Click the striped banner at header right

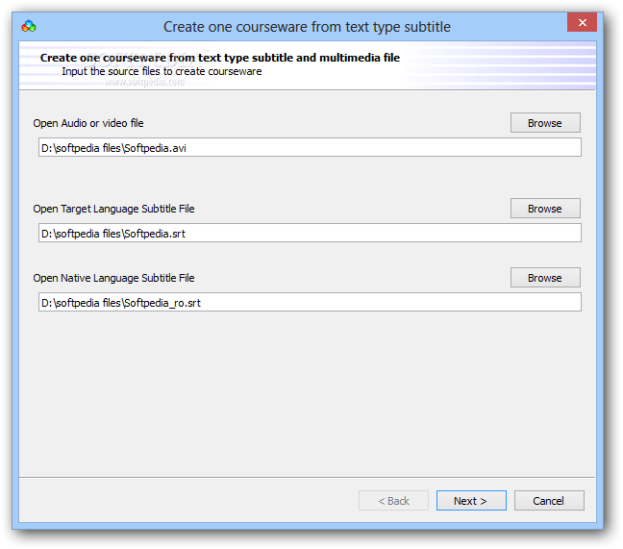tap(501, 65)
